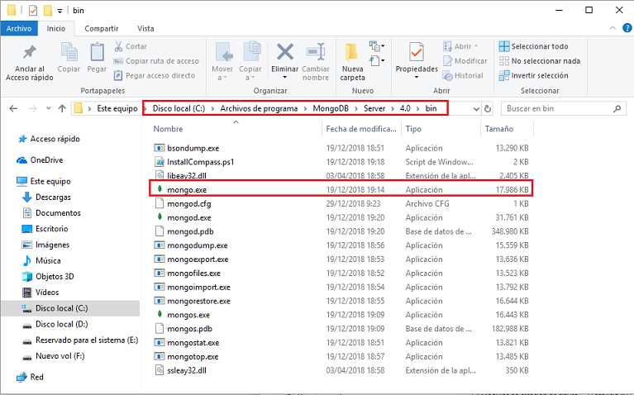Click the Copiar clipboard icon
This screenshot has width=634, height=395.
[x=69, y=53]
